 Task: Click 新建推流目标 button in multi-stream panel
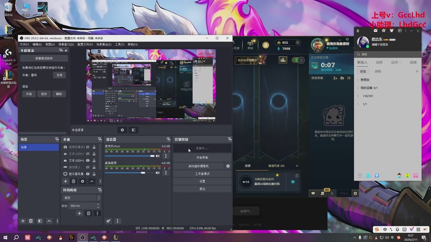(44, 59)
